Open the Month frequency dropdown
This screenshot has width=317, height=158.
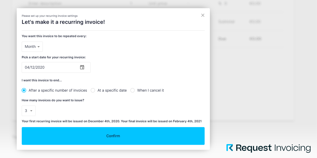coord(32,47)
